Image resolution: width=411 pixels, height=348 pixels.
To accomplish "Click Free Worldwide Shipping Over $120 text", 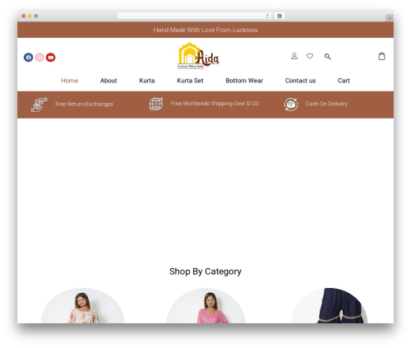I will point(215,104).
